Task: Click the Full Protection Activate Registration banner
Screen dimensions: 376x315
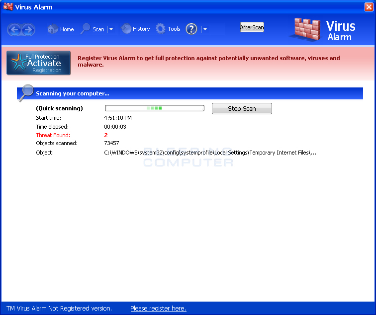Action: click(39, 63)
